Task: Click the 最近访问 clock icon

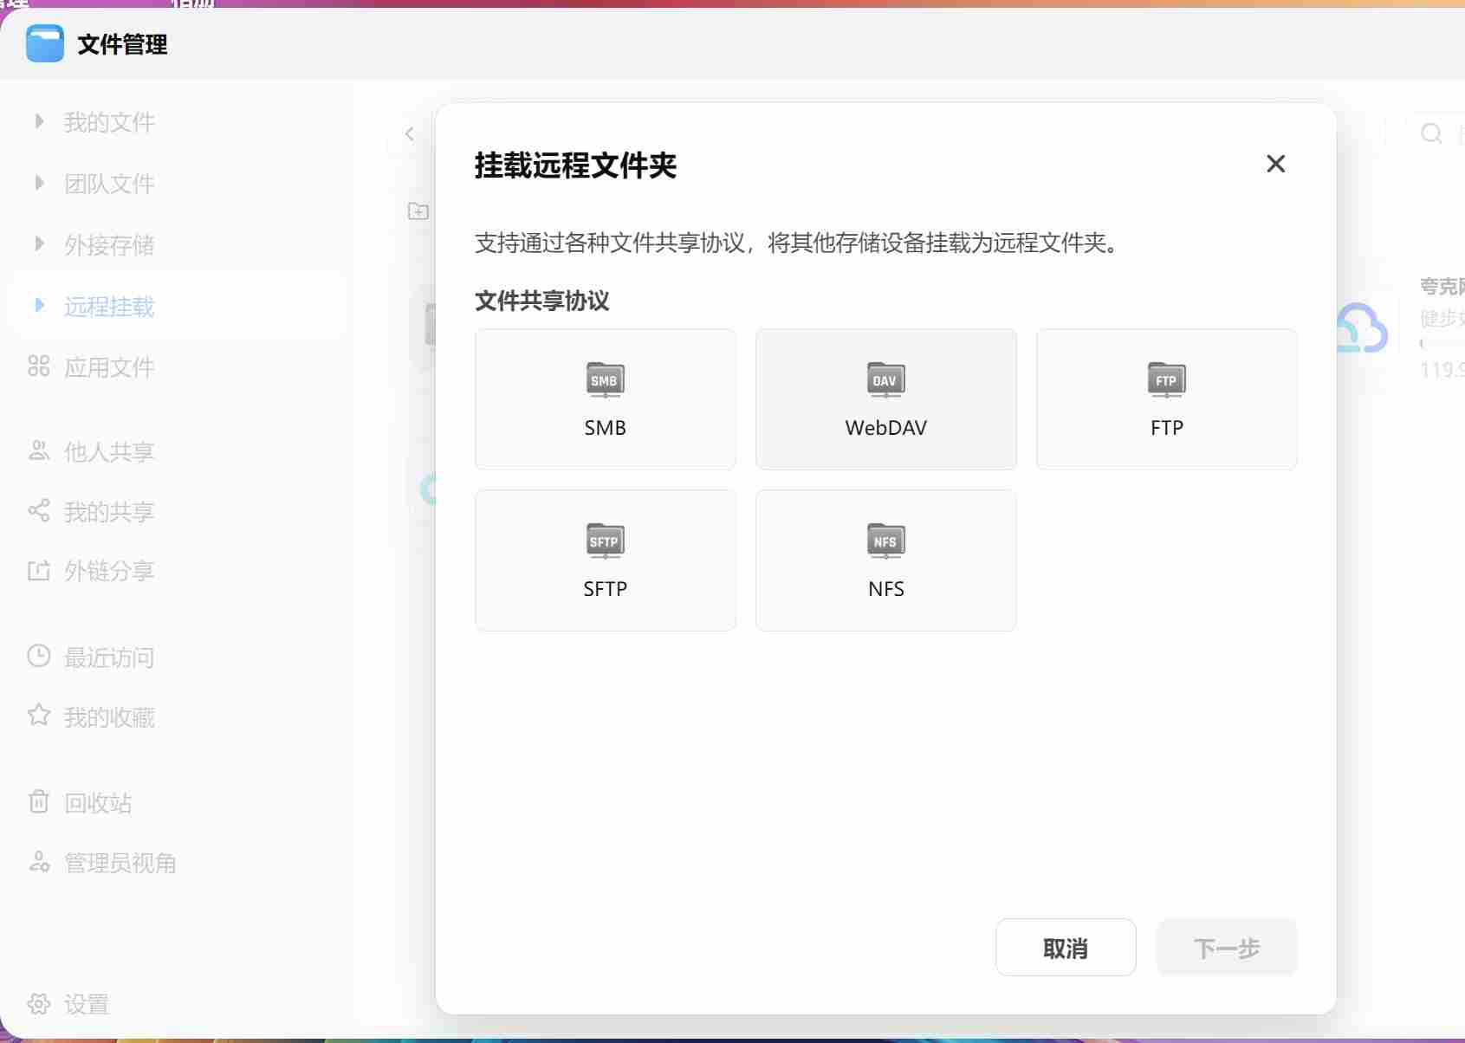Action: tap(39, 656)
